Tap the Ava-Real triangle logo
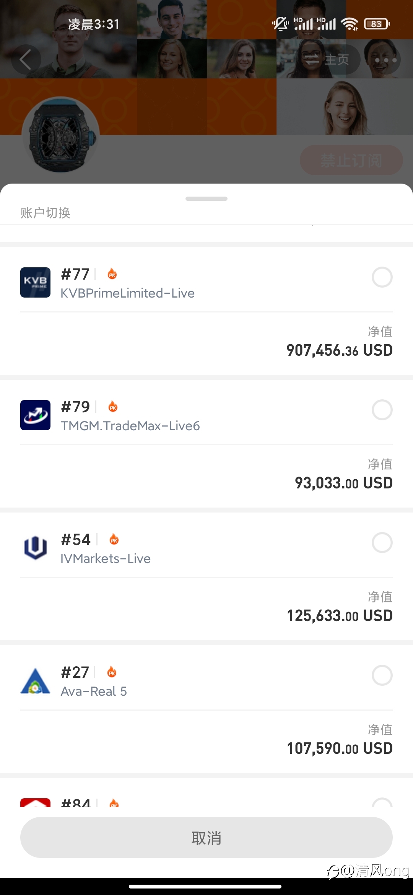413x895 pixels. (35, 681)
